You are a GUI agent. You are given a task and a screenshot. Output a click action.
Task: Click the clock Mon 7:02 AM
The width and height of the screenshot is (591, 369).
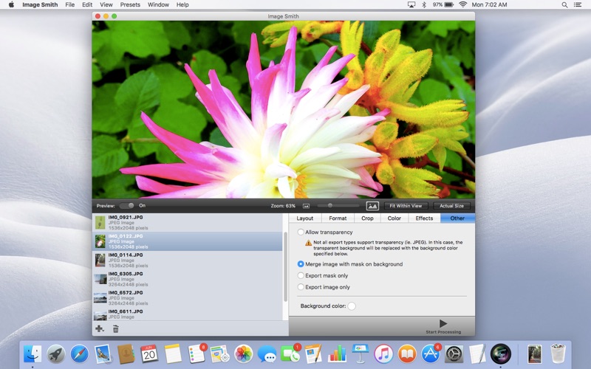pos(489,4)
